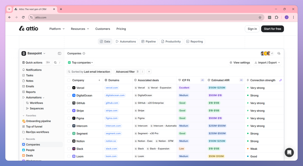Check the Loom row checkbox

tap(69, 156)
